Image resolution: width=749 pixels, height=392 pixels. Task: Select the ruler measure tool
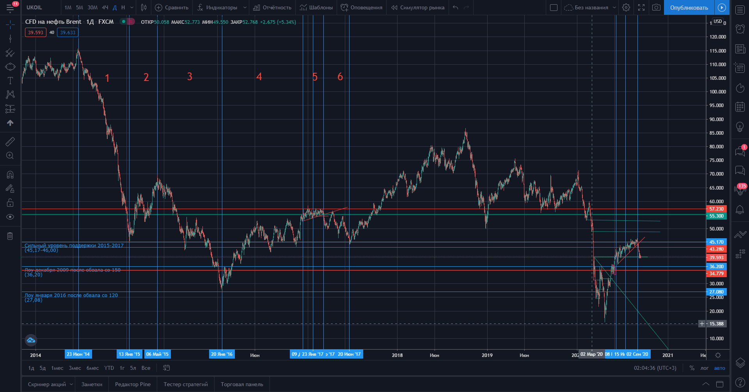tap(10, 142)
